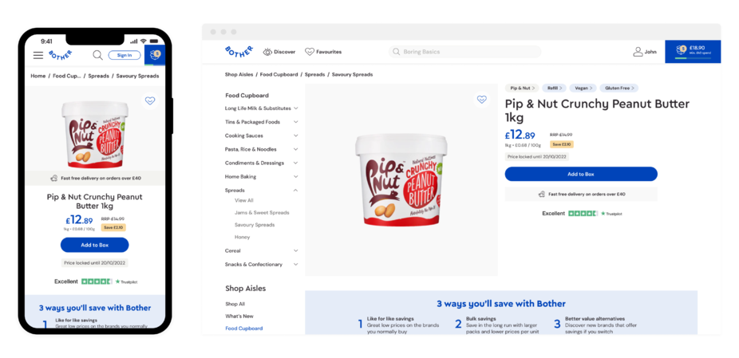Viewport: 739px width, 358px height.
Task: Toggle favourite heart on mobile product image
Action: click(x=150, y=100)
